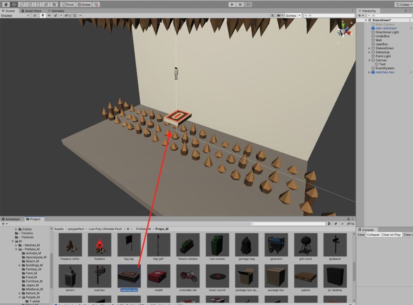Open the Gizmos dropdown
The image size is (413, 305).
[x=292, y=16]
